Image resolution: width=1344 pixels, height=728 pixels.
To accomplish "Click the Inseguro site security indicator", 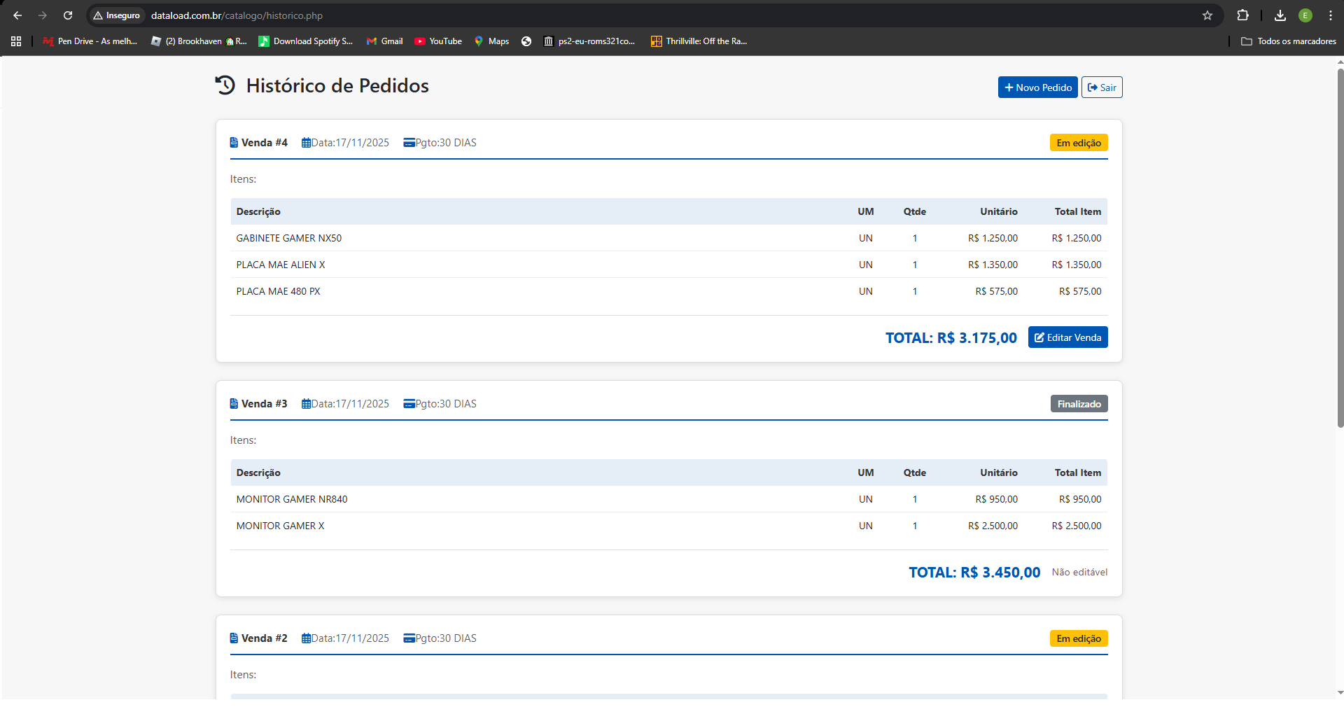I will coord(117,15).
